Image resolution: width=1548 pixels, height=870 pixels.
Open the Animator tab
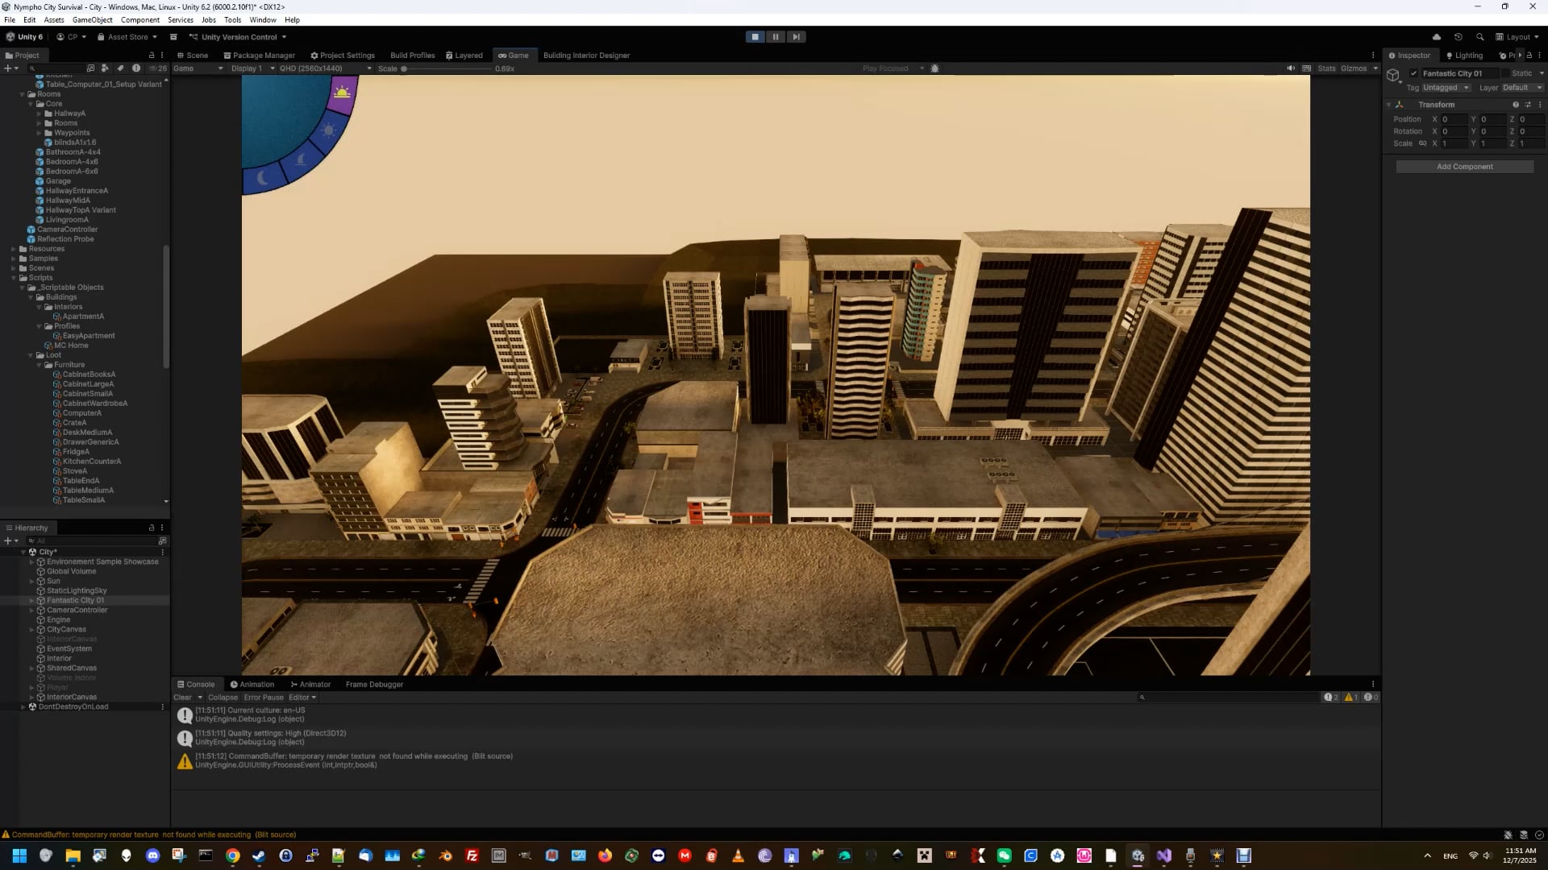click(x=310, y=685)
